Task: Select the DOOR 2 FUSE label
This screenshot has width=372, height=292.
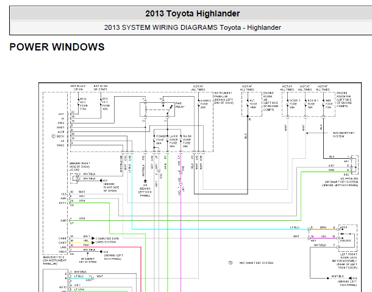Action: [x=206, y=104]
